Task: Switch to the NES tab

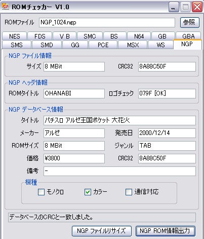Action: (x=15, y=36)
